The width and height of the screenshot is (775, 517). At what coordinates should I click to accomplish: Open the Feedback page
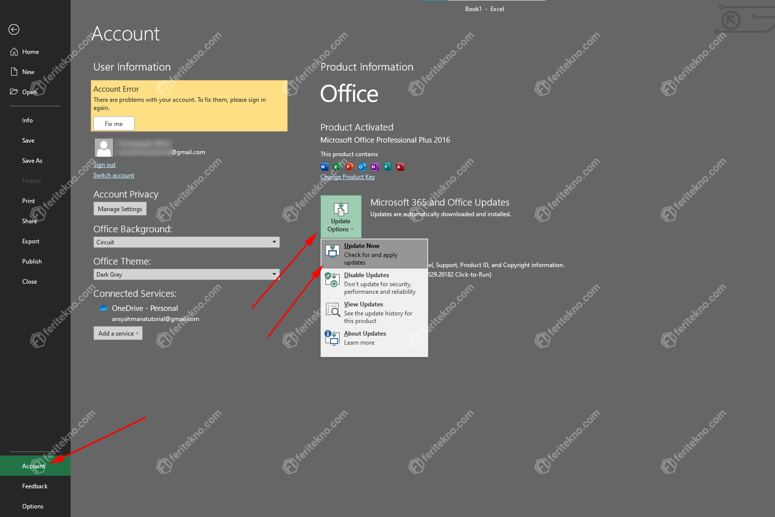pyautogui.click(x=35, y=486)
